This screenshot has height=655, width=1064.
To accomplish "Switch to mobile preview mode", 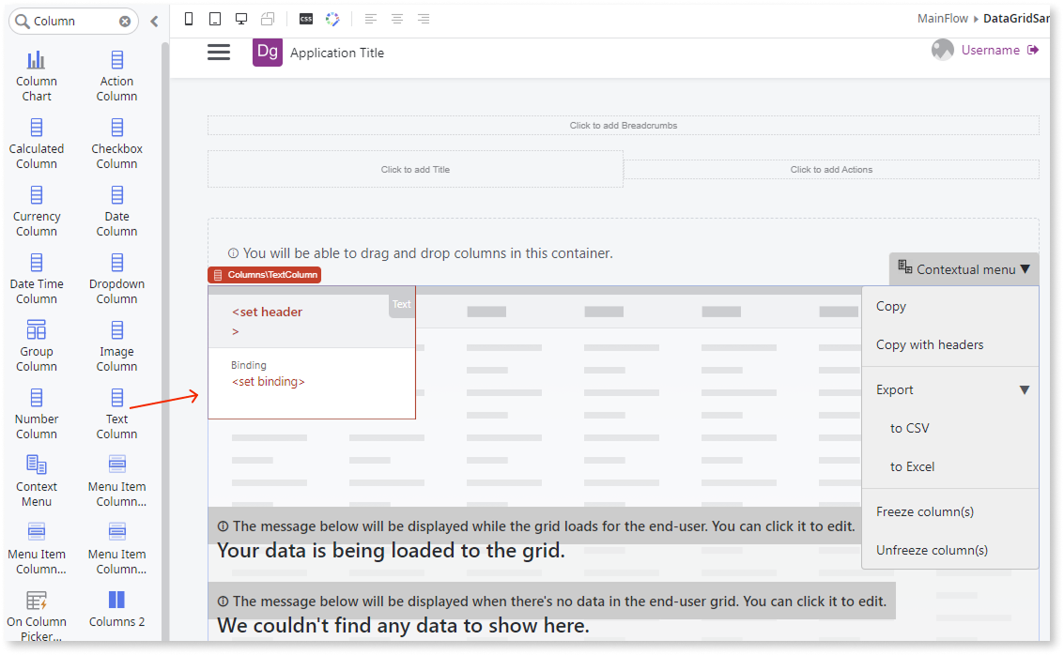I will [x=188, y=18].
